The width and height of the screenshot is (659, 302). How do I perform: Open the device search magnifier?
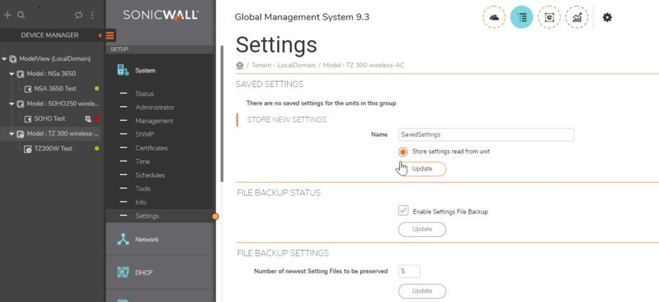click(x=21, y=15)
